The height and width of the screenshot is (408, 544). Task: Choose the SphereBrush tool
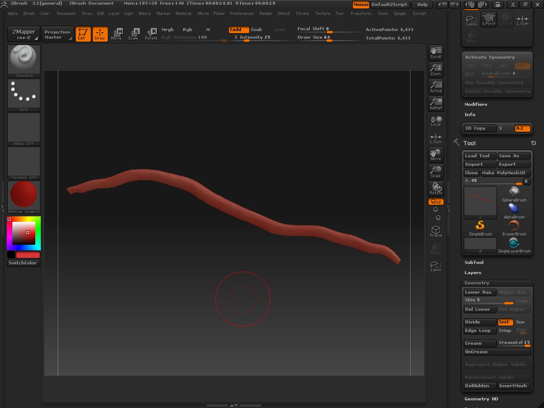coord(514,194)
